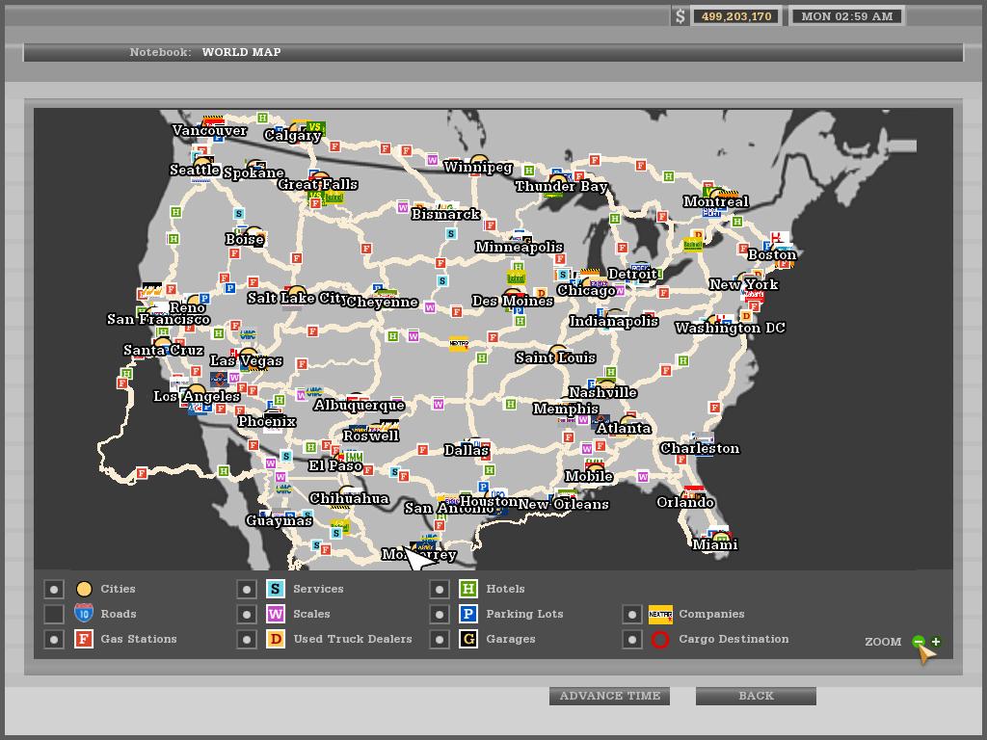Toggle the Cities map filter checkbox
Viewport: 987px width, 740px height.
(x=54, y=589)
